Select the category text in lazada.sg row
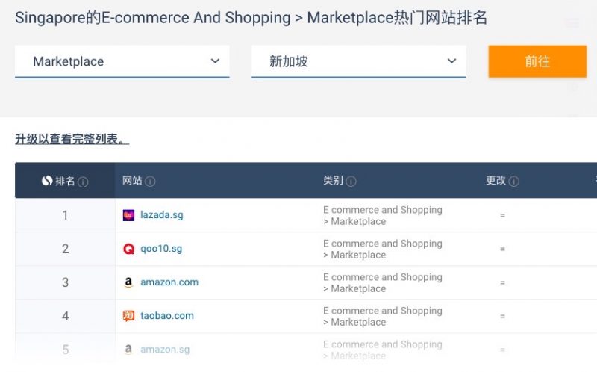This screenshot has width=597, height=372. (x=383, y=215)
